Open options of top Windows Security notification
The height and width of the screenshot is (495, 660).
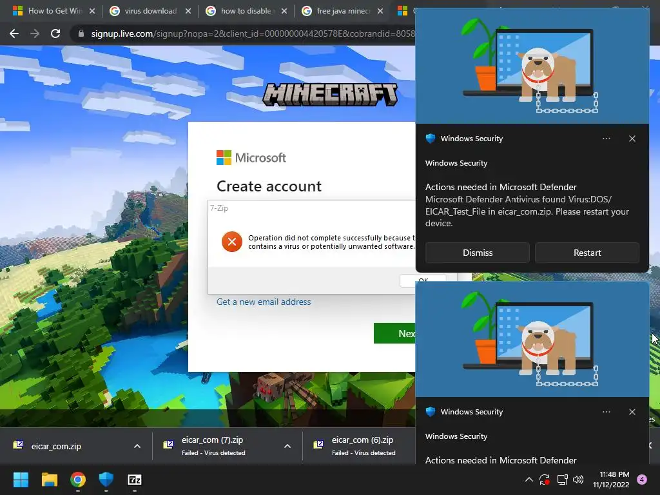606,139
